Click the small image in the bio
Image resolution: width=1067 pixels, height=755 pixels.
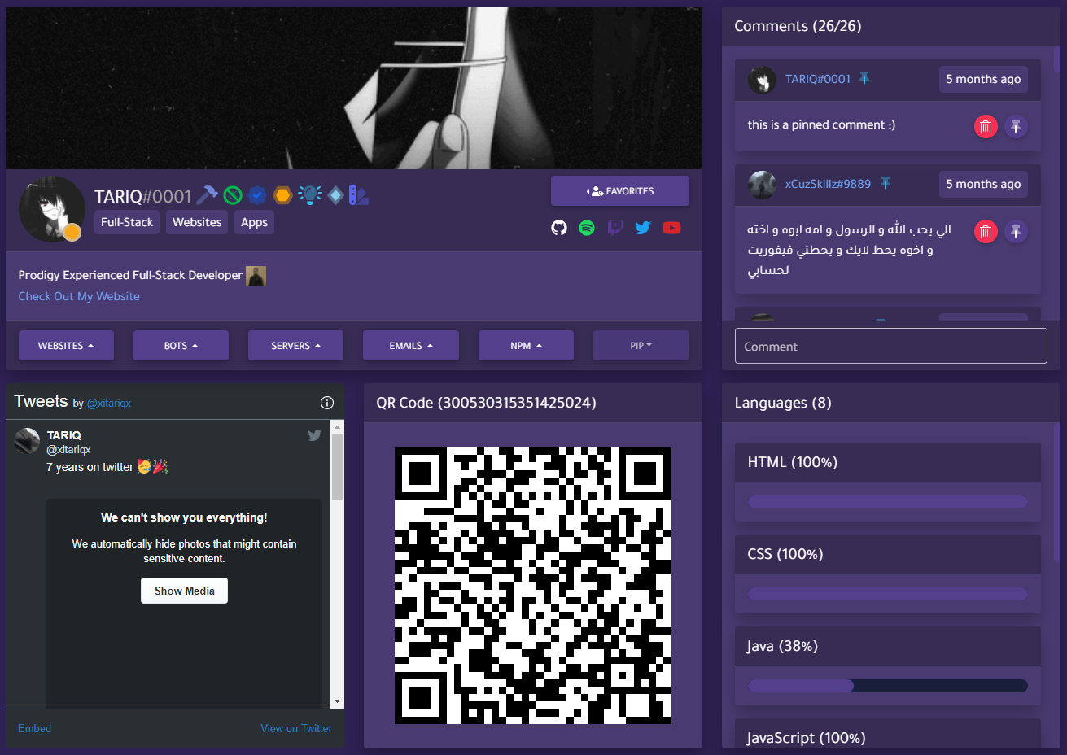coord(256,276)
